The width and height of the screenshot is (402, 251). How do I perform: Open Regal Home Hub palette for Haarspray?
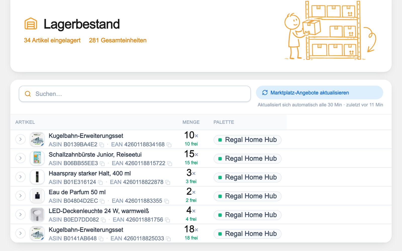247,177
